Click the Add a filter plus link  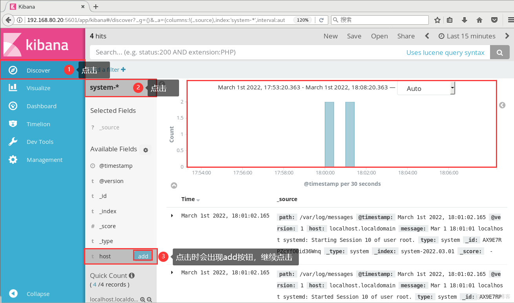[x=108, y=70]
